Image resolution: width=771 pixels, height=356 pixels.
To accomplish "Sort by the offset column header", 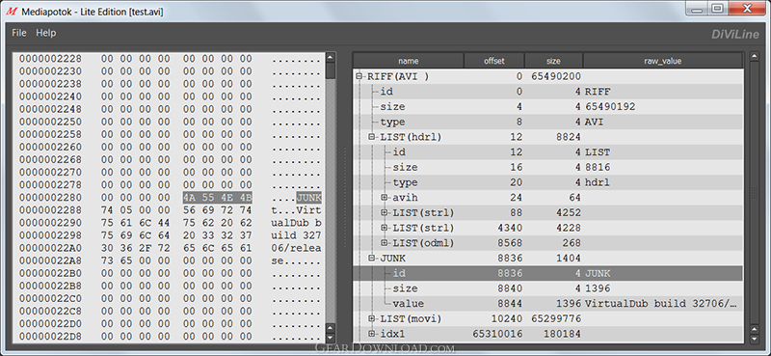I will (x=494, y=61).
